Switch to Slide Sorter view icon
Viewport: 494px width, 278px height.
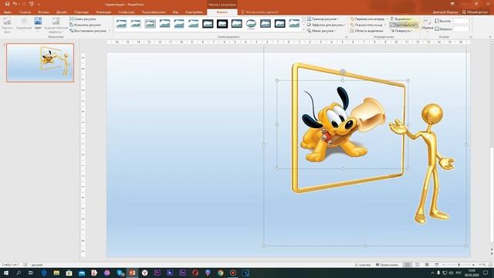pyautogui.click(x=417, y=265)
